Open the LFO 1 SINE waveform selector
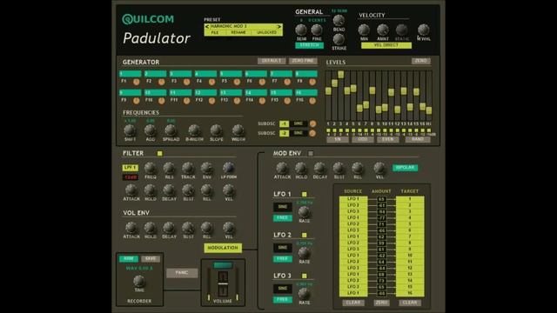The image size is (557, 313). (x=282, y=207)
